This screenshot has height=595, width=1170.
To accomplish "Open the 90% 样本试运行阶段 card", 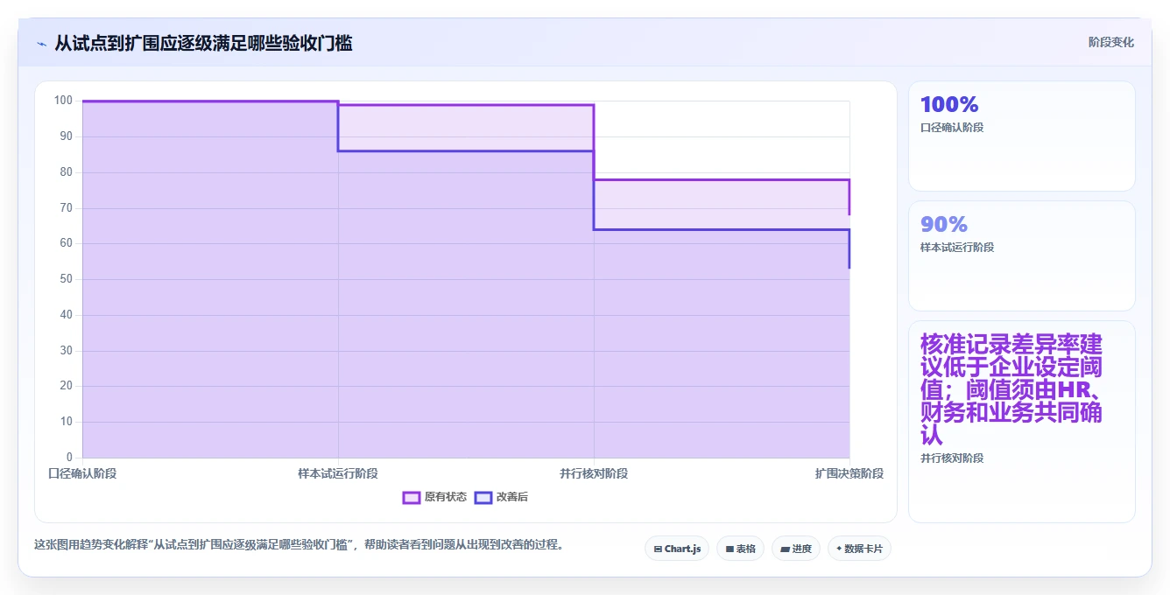I will (1021, 255).
